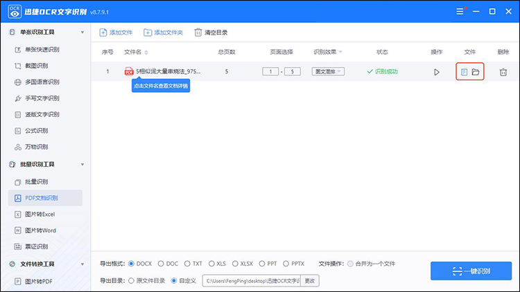Click 图片转Excel icon
The width and height of the screenshot is (520, 292).
click(18, 215)
